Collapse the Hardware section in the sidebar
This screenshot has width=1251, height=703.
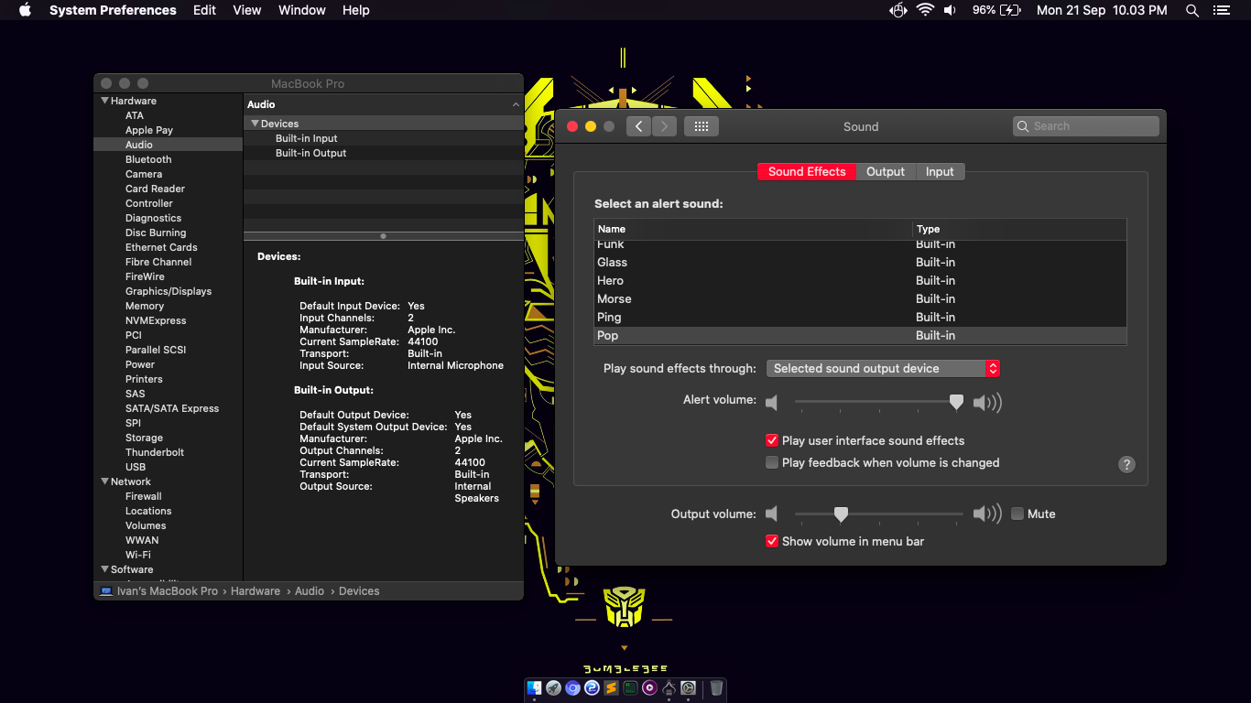point(105,101)
